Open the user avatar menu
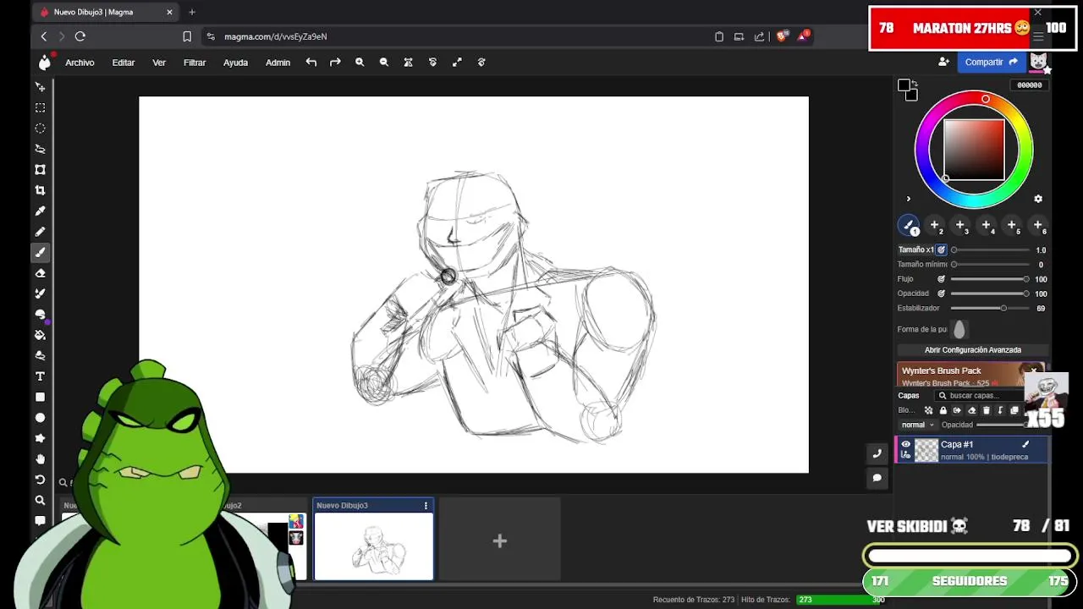The width and height of the screenshot is (1083, 609). (1038, 62)
